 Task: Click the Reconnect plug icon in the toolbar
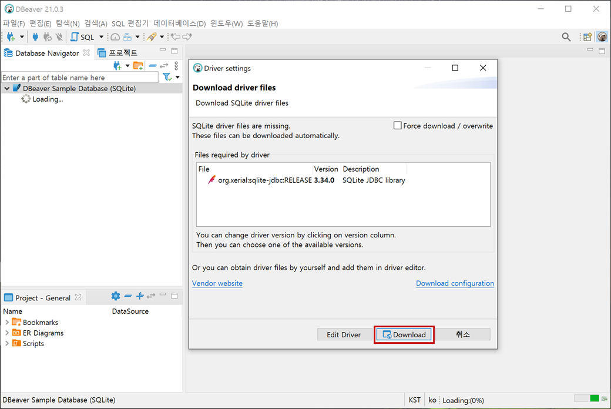[47, 36]
